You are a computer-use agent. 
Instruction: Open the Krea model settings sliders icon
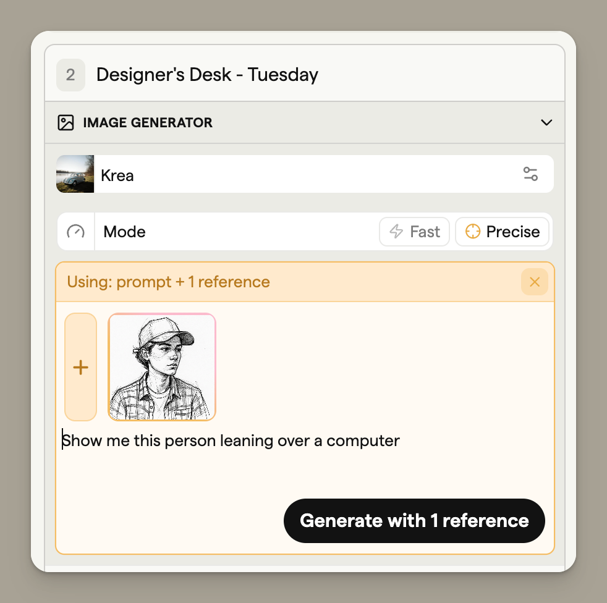click(x=530, y=174)
